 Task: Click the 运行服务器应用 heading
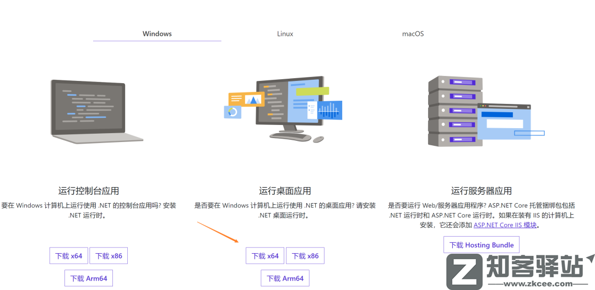(x=481, y=191)
